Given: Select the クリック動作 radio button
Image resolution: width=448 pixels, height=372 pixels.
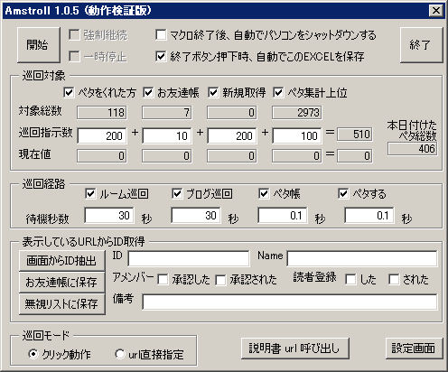Looking at the screenshot, I should [x=33, y=354].
